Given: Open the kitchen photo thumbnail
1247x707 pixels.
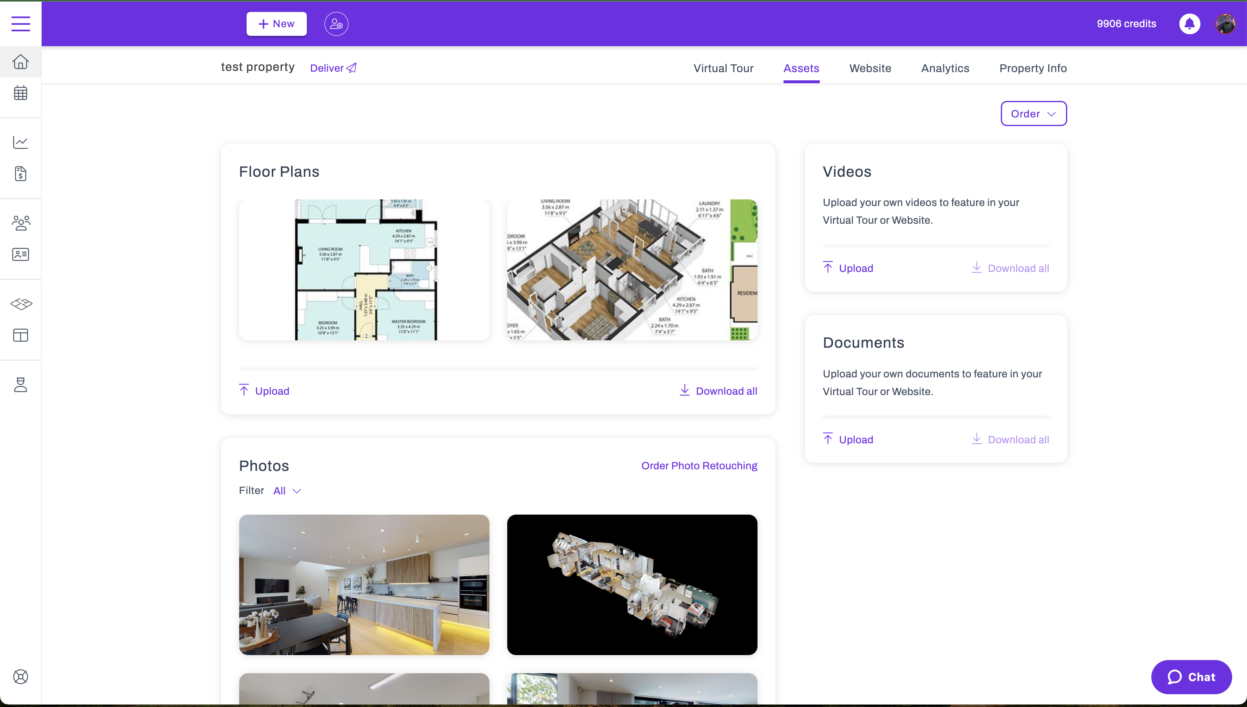Looking at the screenshot, I should (364, 585).
